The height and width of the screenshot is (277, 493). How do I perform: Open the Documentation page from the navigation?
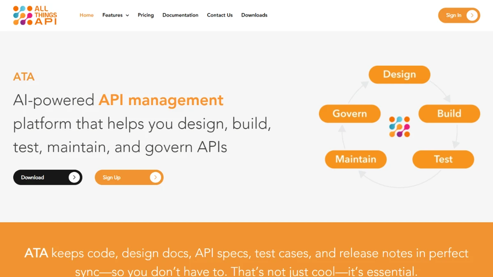[180, 15]
